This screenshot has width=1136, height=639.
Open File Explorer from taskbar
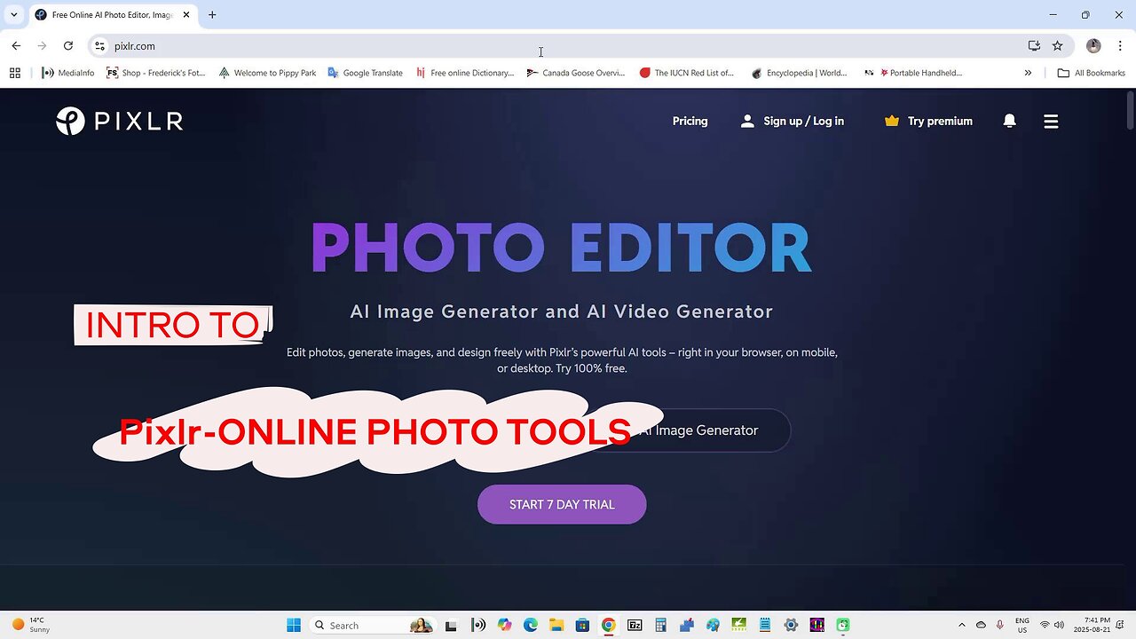[x=556, y=625]
